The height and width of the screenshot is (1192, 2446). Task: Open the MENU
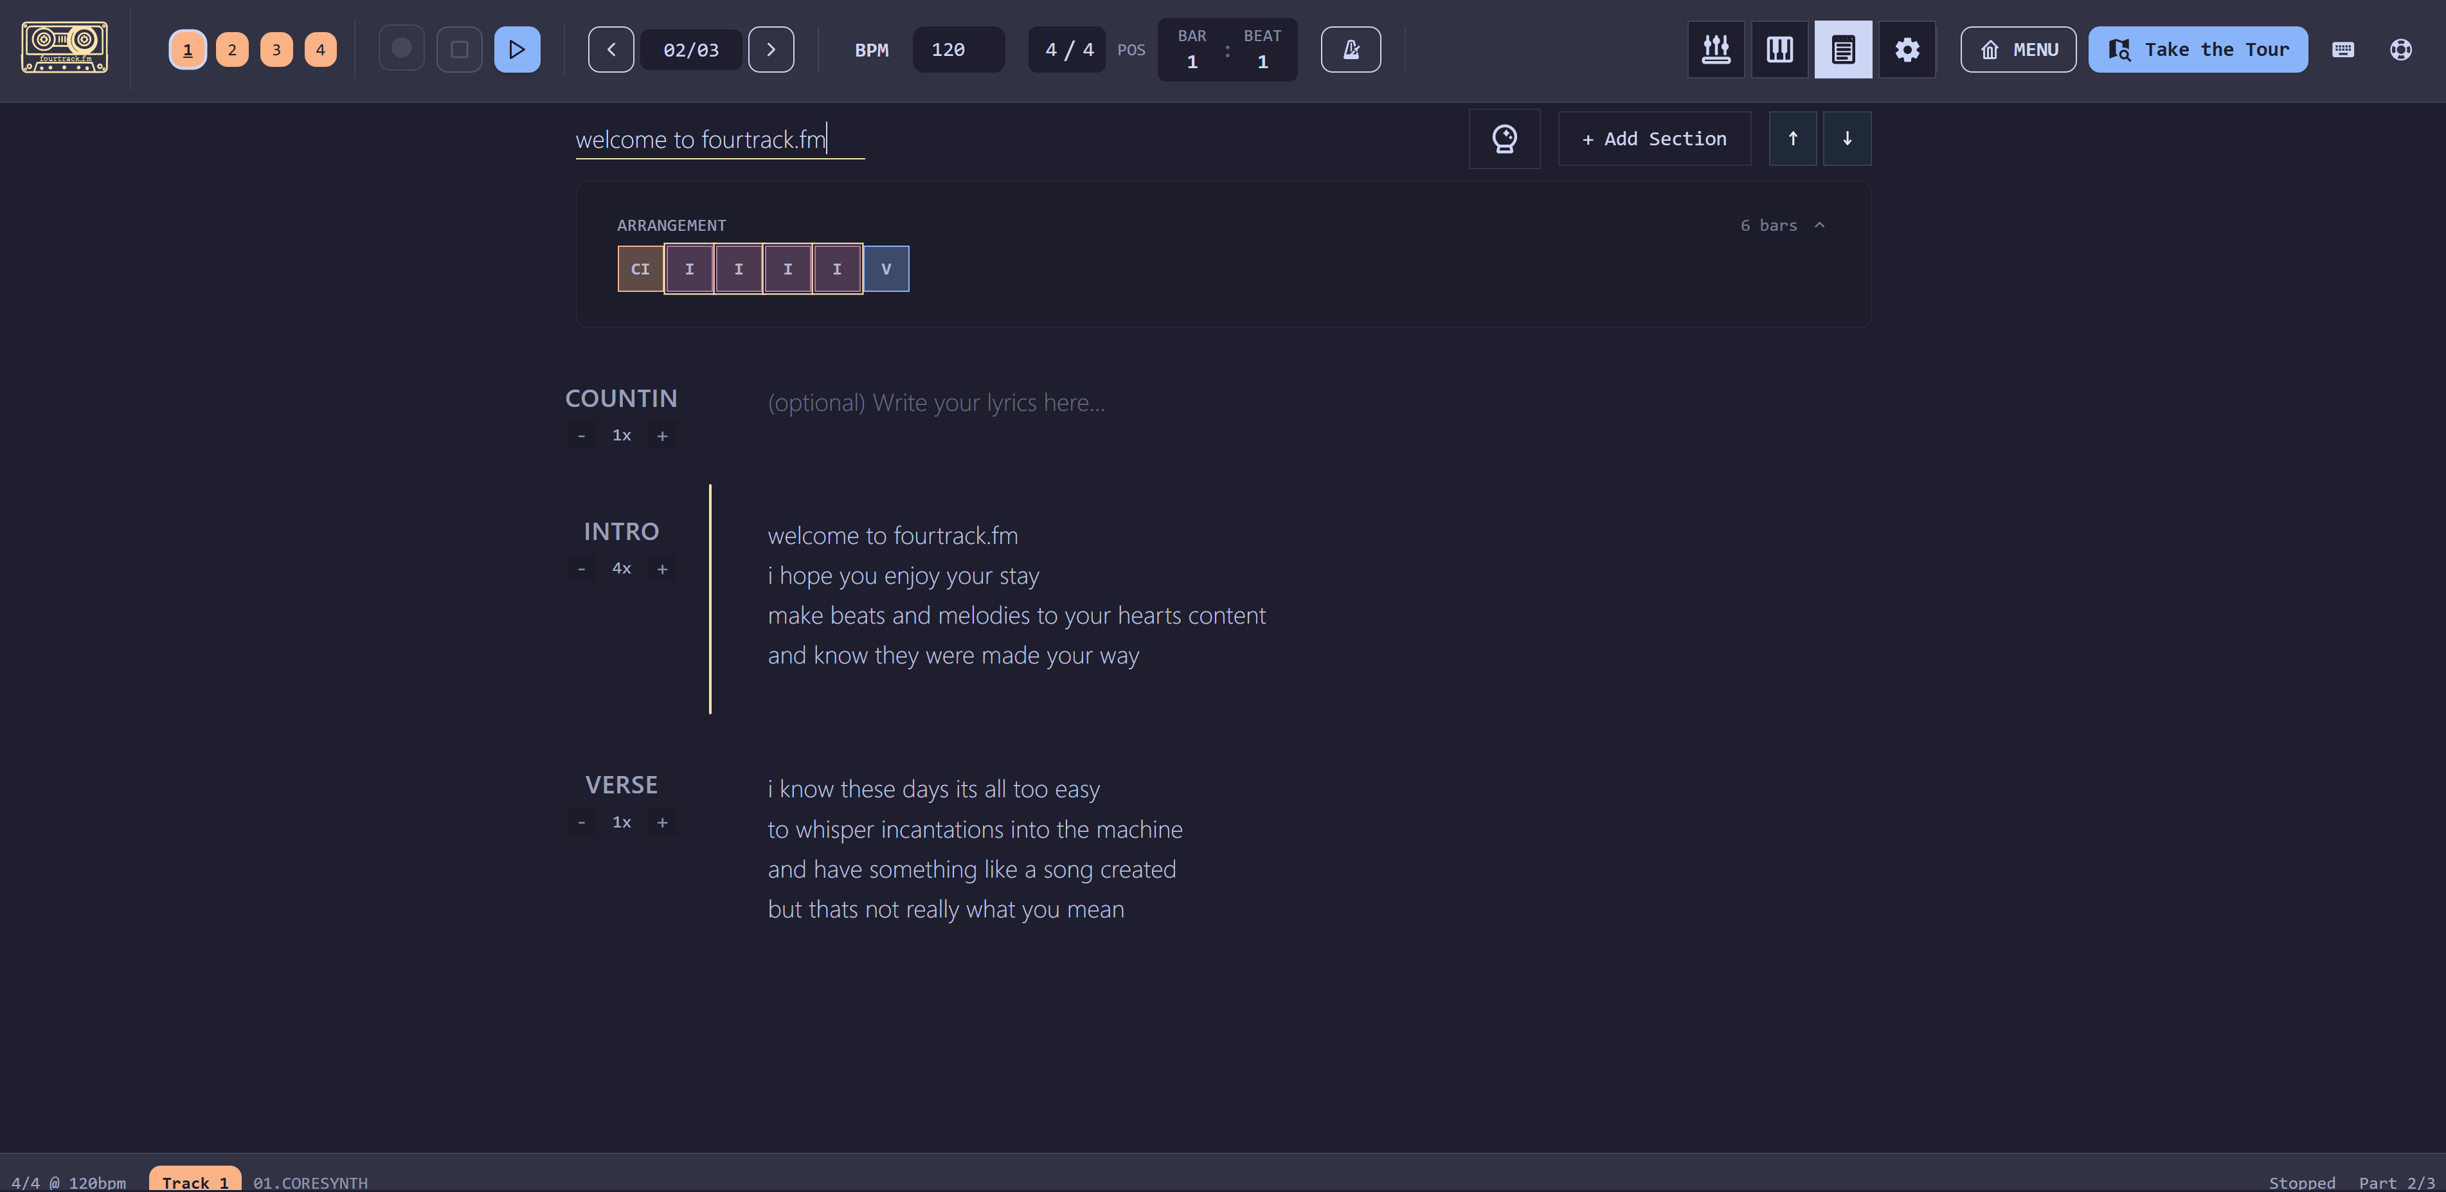[2018, 48]
